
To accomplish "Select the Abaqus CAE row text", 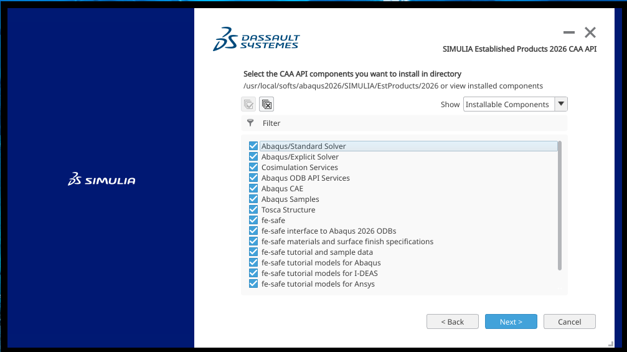I will tap(282, 188).
